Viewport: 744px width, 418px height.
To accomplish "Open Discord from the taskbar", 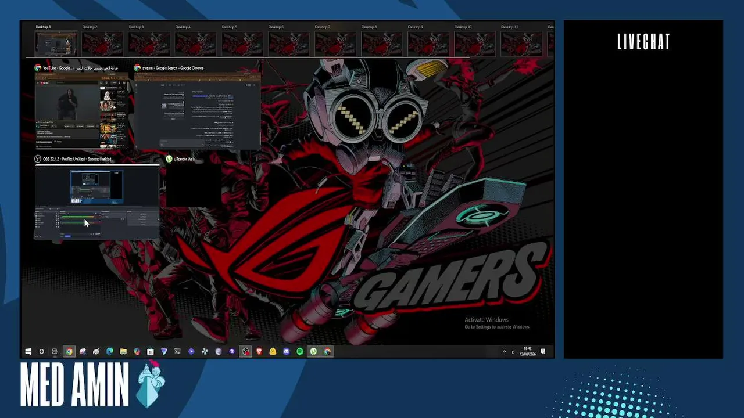I will 287,351.
